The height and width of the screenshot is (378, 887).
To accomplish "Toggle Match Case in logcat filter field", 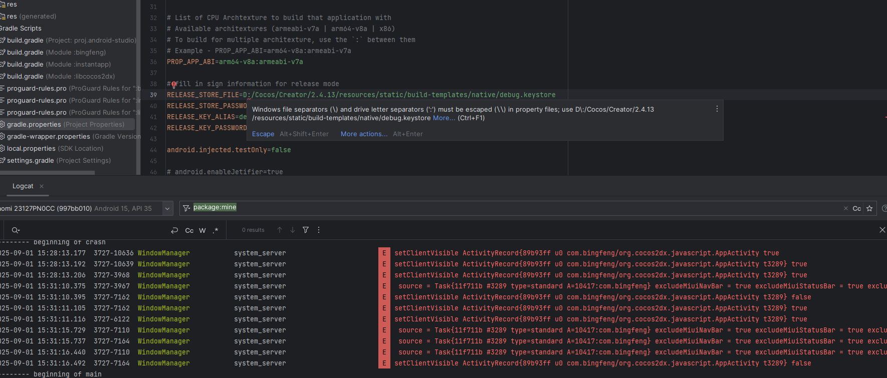I will click(857, 208).
